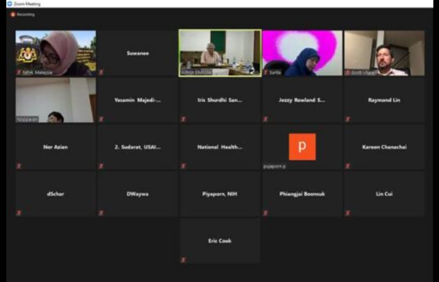Click the 'pojaporn p' name label
This screenshot has width=439, height=282.
coord(275,166)
